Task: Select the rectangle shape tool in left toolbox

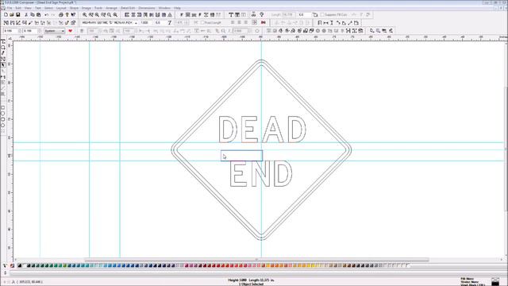Action: point(3,108)
